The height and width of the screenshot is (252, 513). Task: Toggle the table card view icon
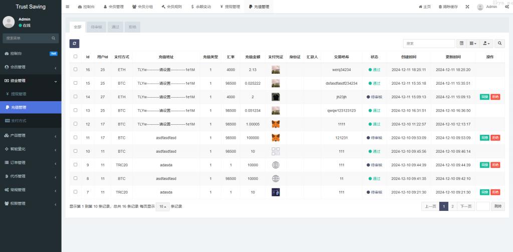point(461,44)
